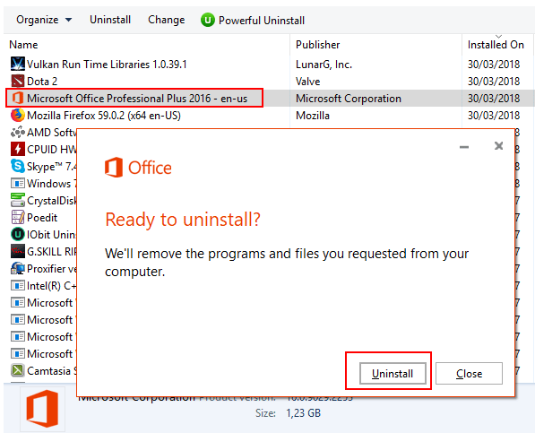Select the Poedit program icon
The width and height of the screenshot is (535, 433).
tap(17, 217)
